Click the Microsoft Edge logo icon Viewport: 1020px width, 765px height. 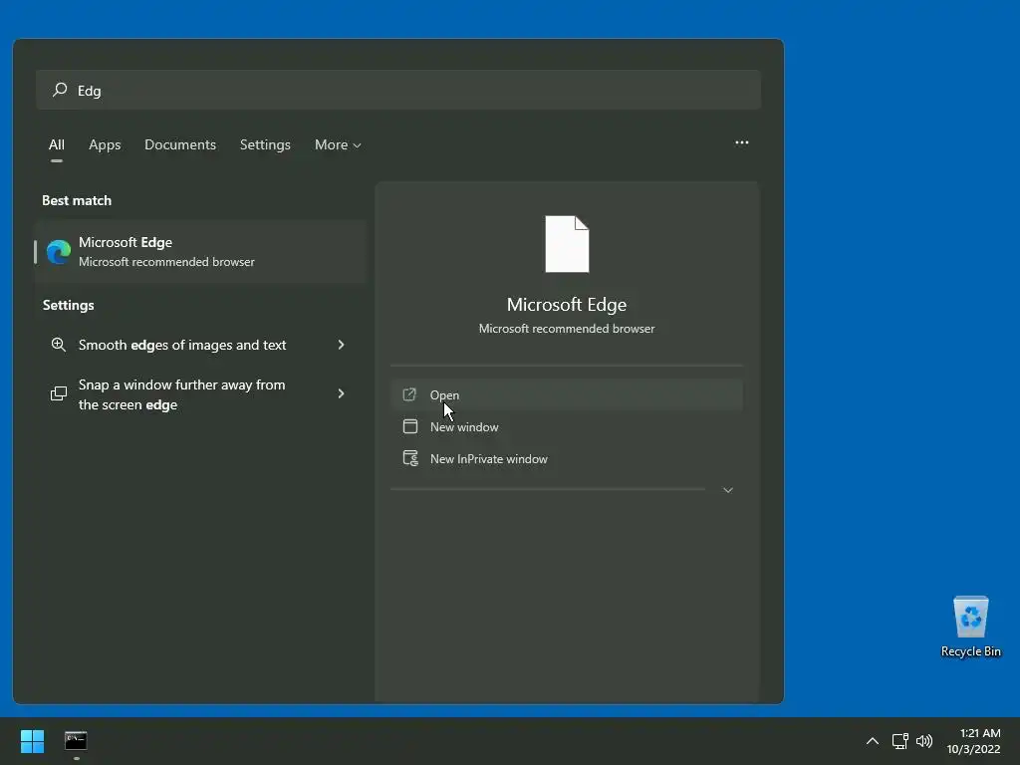click(59, 252)
